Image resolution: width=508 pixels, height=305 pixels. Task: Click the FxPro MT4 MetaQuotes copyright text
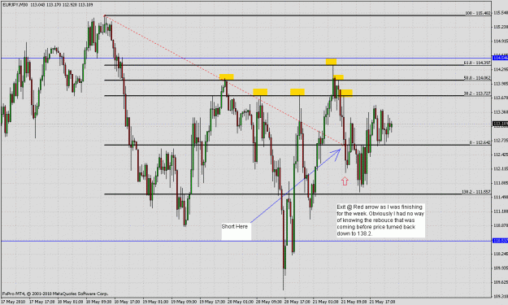[x=55, y=294]
